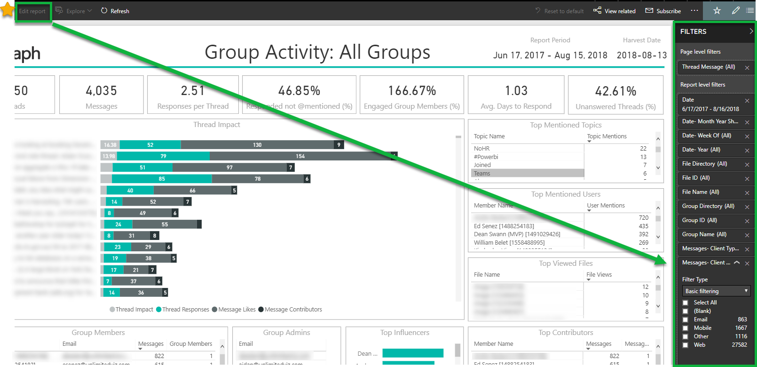The image size is (757, 367).
Task: Sort by Topic Mentions column header
Action: click(x=607, y=136)
